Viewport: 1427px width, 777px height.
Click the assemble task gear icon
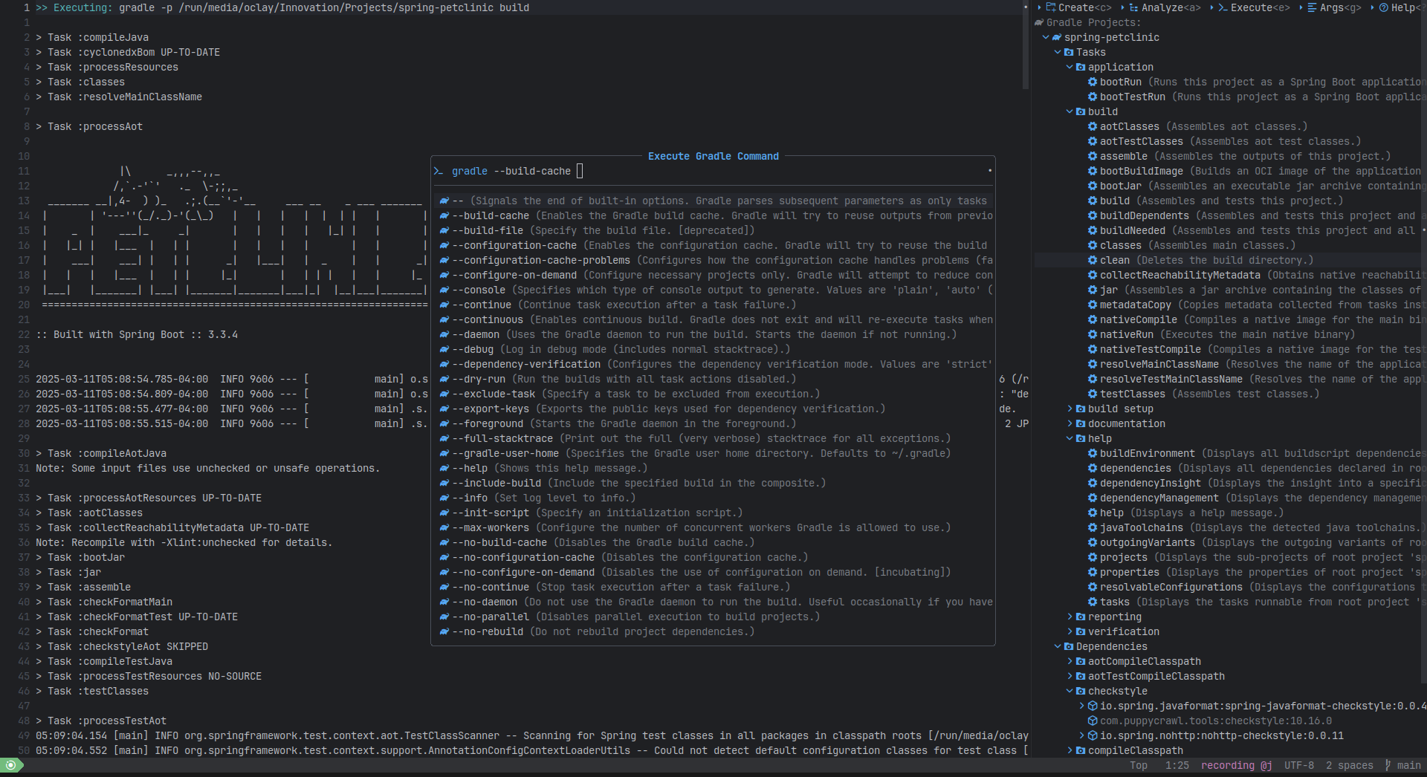pos(1093,156)
